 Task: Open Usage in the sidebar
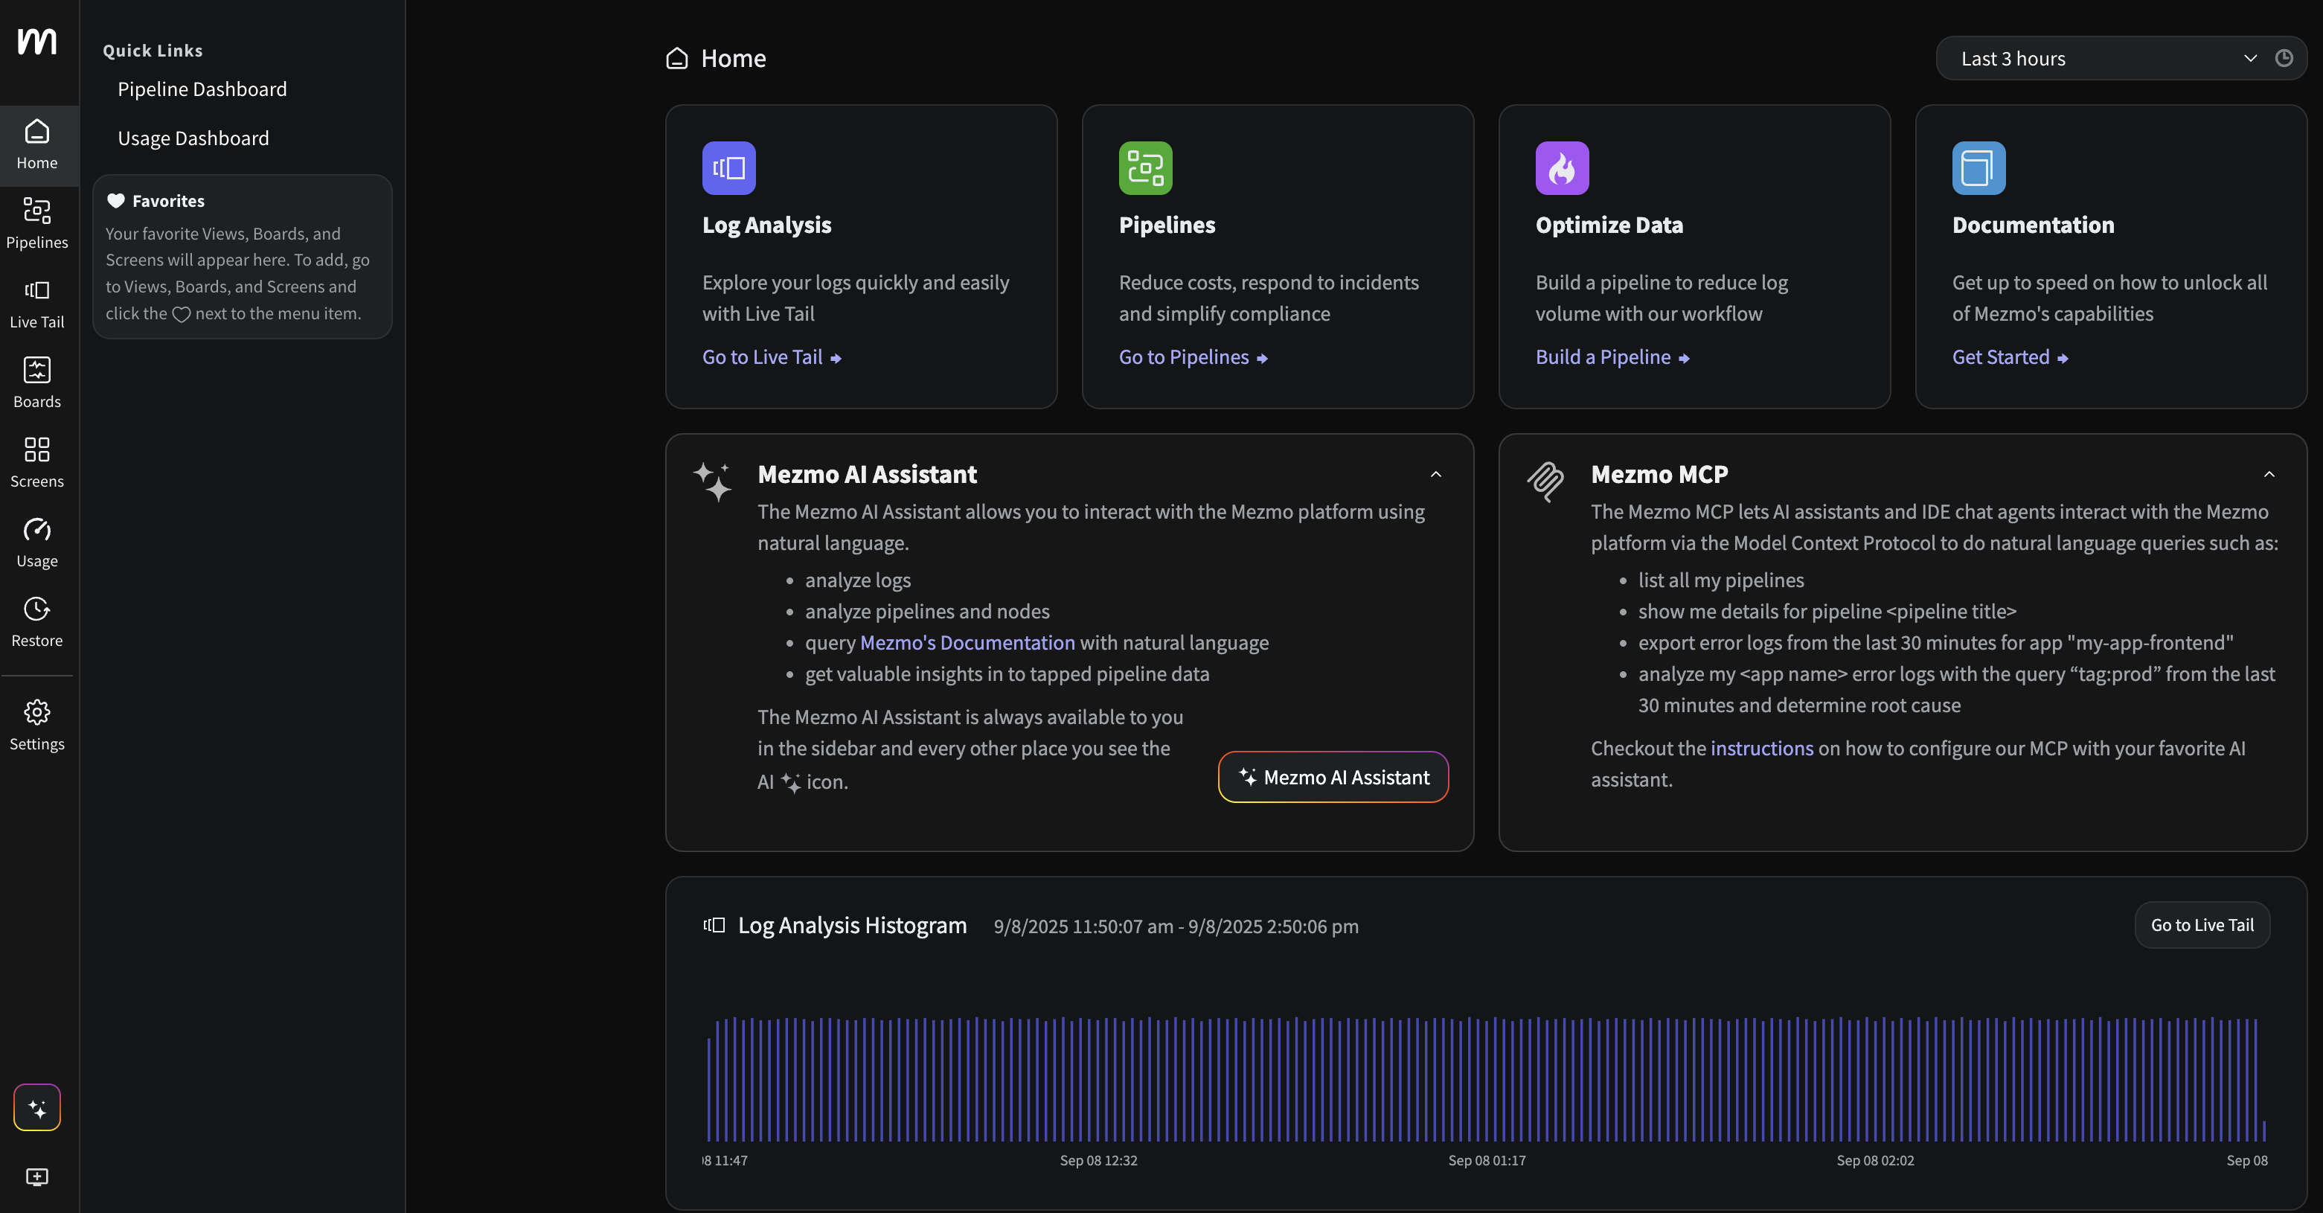[37, 542]
